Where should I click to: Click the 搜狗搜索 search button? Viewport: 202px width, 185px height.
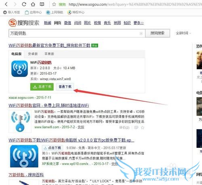158,33
